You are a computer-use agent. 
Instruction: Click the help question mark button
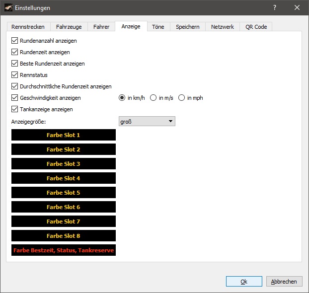[274, 8]
